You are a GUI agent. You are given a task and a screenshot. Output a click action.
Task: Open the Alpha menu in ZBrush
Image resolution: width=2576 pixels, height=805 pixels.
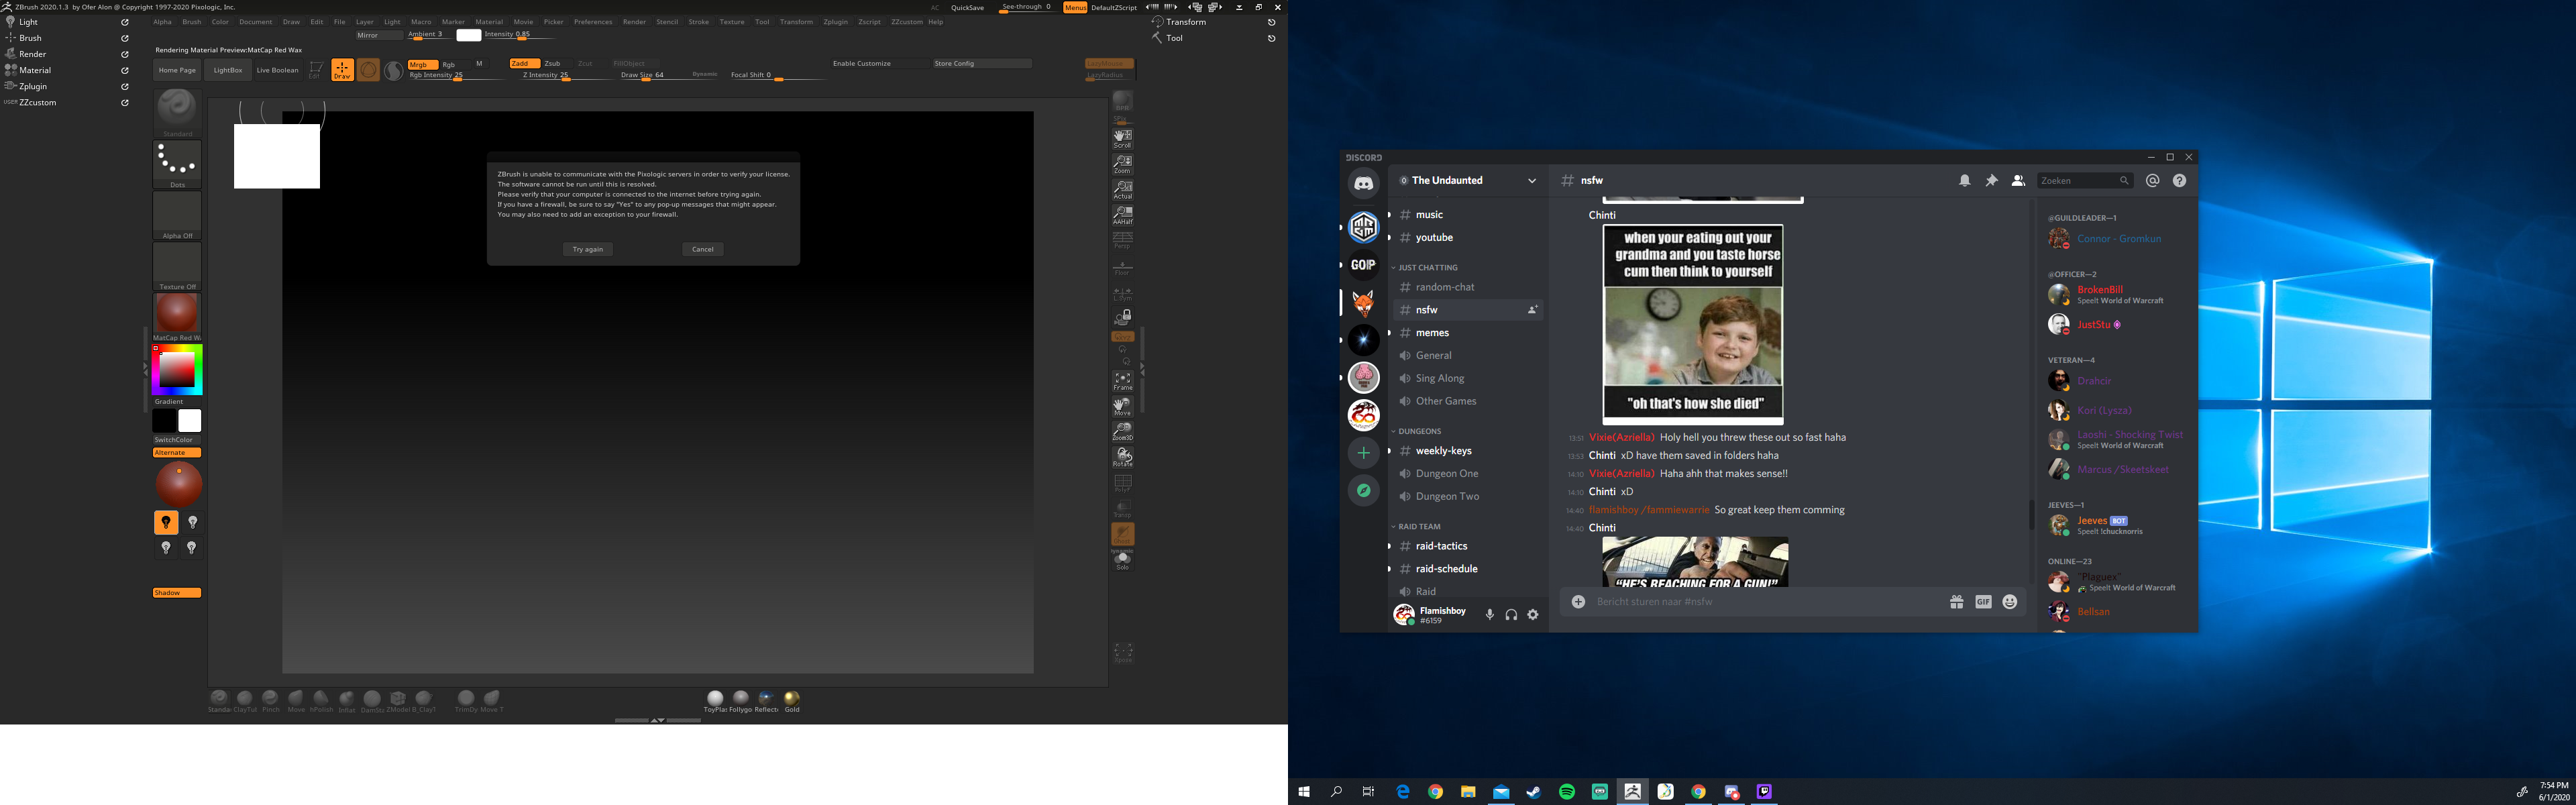[x=162, y=22]
